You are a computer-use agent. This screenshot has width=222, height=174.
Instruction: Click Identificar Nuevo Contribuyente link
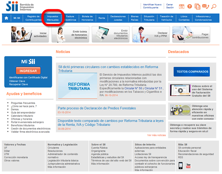[152, 6]
